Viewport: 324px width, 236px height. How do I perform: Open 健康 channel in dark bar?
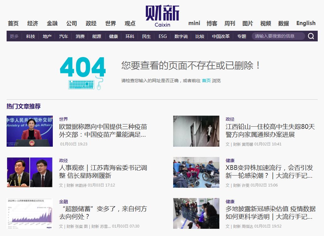pyautogui.click(x=113, y=36)
